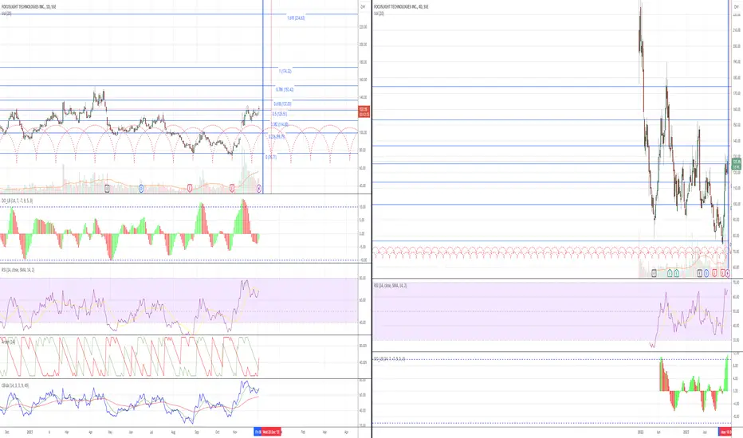Select RSI indicator legend in left pane

pos(18,270)
